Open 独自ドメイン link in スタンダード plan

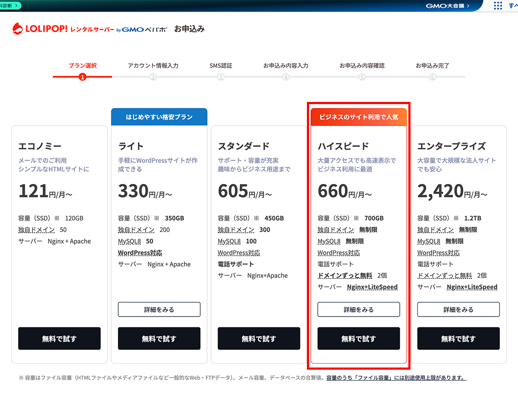click(236, 230)
